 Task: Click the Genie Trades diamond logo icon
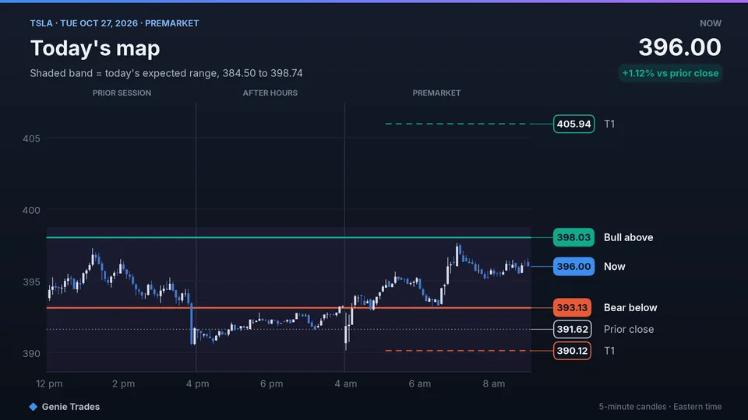tap(33, 407)
